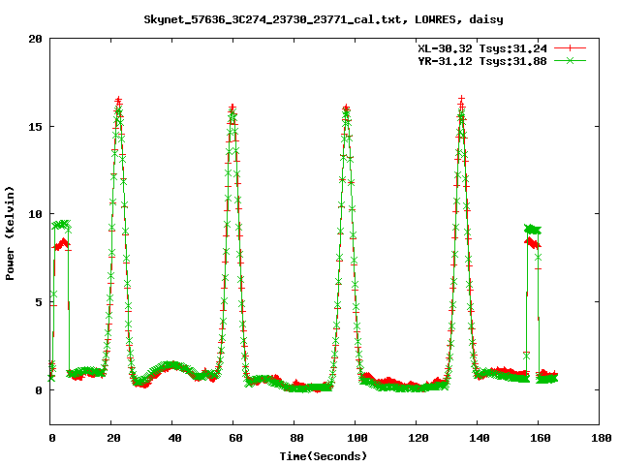The height and width of the screenshot is (465, 620).
Task: Click y-axis tick value 15
Action: (36, 127)
